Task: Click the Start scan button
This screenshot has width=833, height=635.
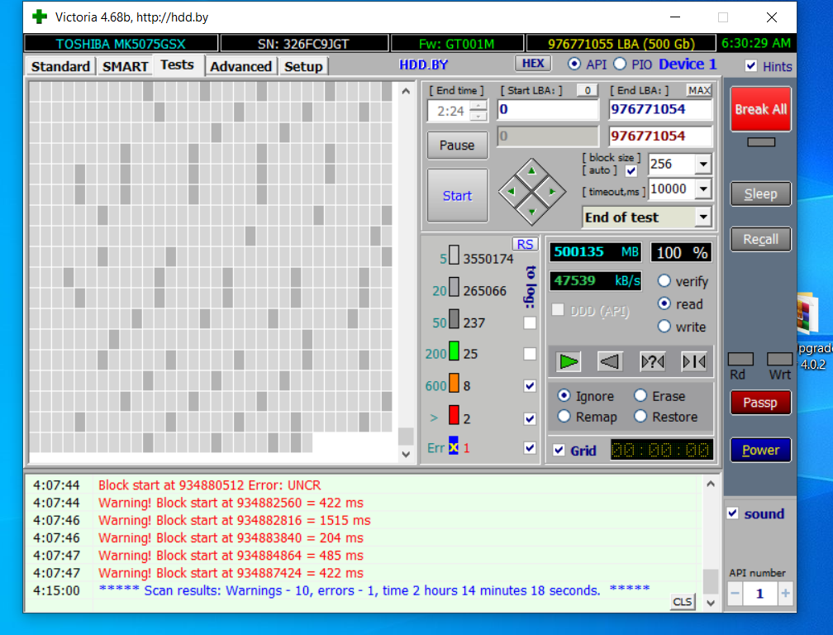Action: 458,196
